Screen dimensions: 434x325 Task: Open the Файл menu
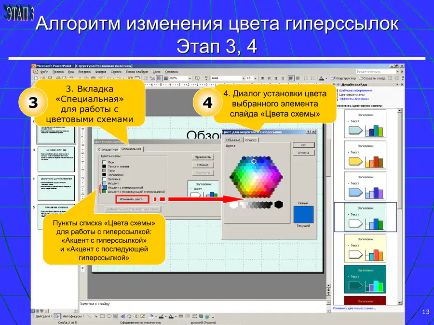44,72
